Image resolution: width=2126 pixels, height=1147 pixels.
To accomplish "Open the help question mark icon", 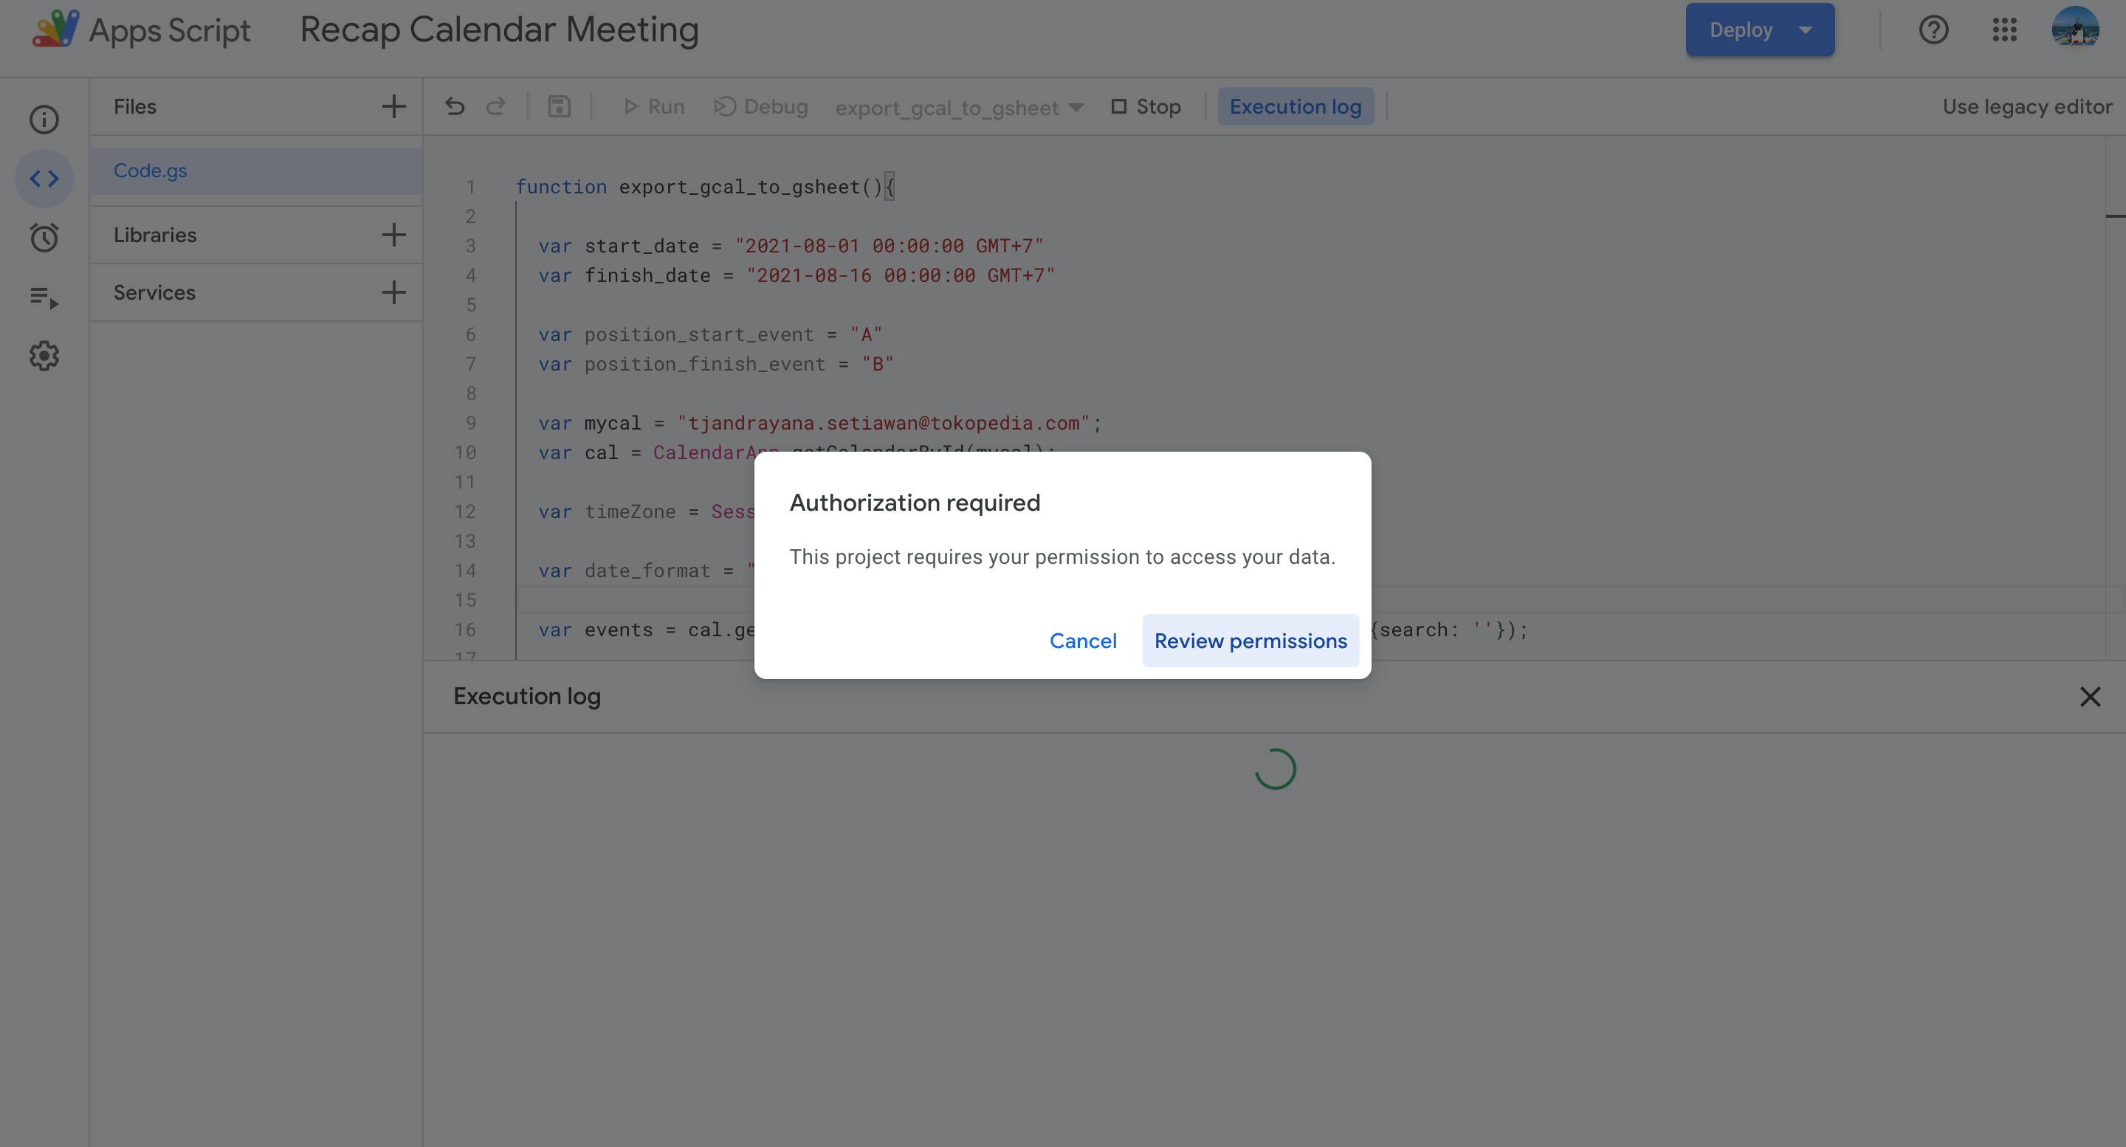I will click(1933, 30).
